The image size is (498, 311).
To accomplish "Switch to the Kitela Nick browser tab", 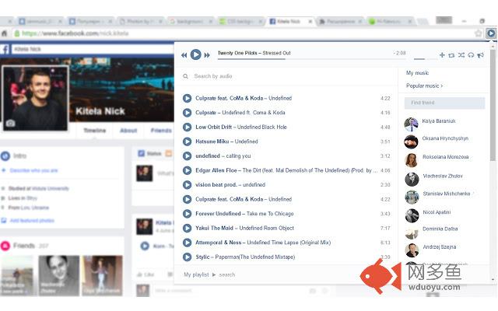I will point(289,21).
